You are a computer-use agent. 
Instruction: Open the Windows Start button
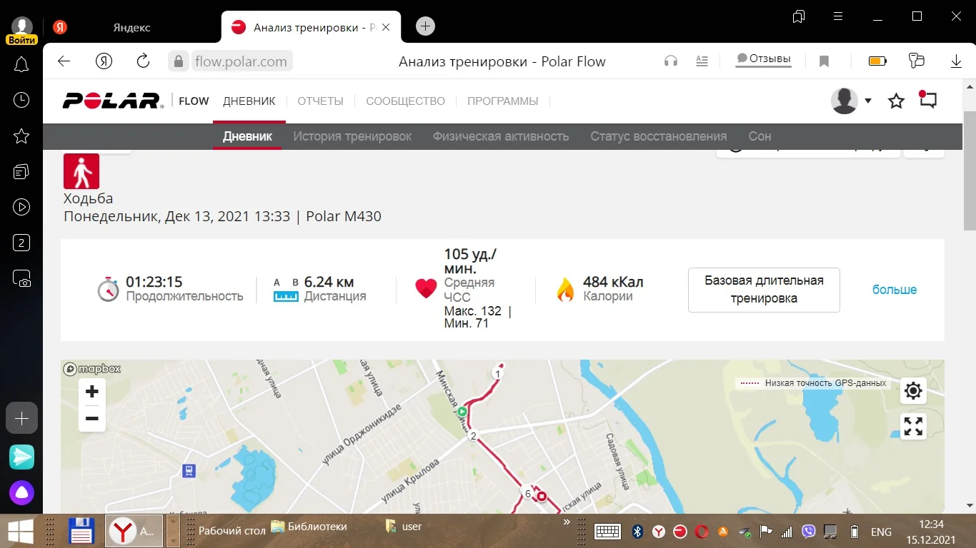click(21, 531)
